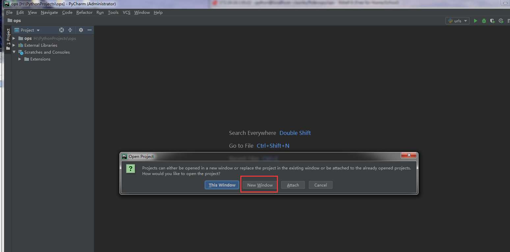
Task: Click the Open Project dialog title text
Action: (141, 156)
